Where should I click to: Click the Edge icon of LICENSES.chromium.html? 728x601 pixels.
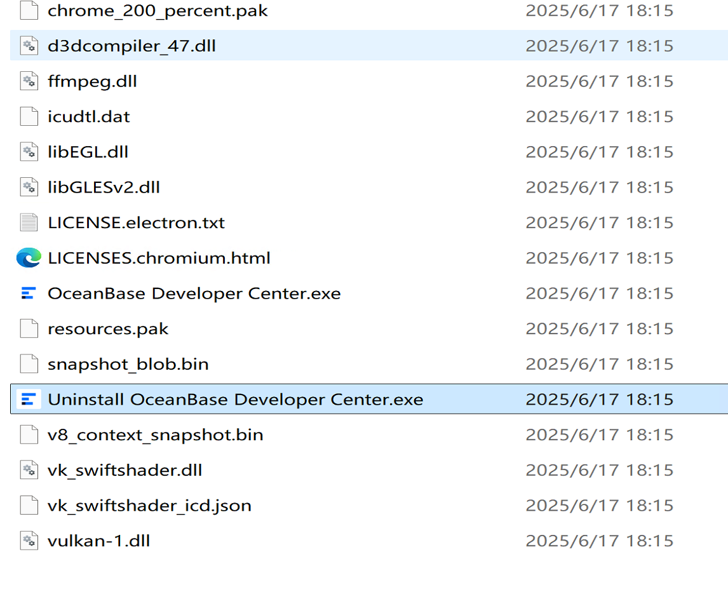pos(29,258)
